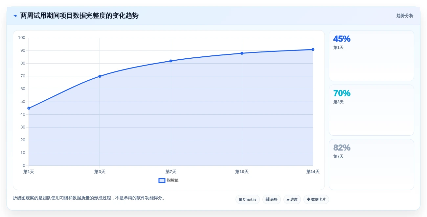Click the title 两周试用期间项目数据完整度的变化趋势
The image size is (427, 217).
pyautogui.click(x=79, y=16)
